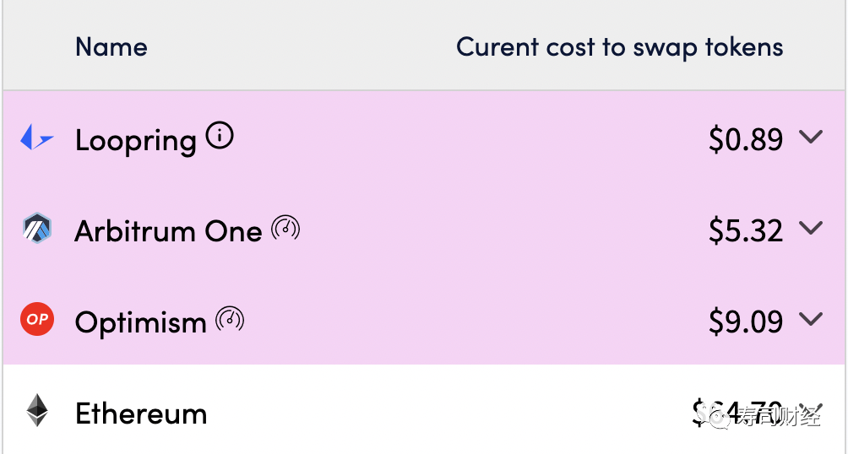Click the info icon beside Loopring

point(220,136)
